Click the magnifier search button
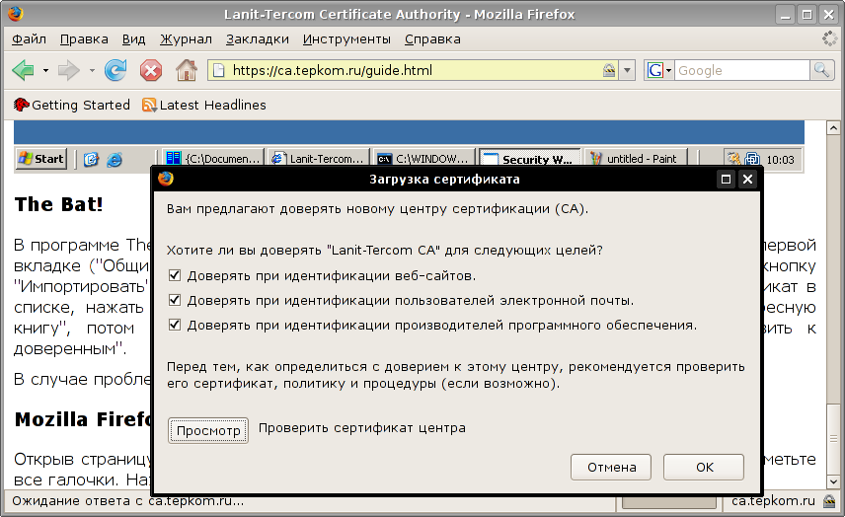 click(822, 70)
